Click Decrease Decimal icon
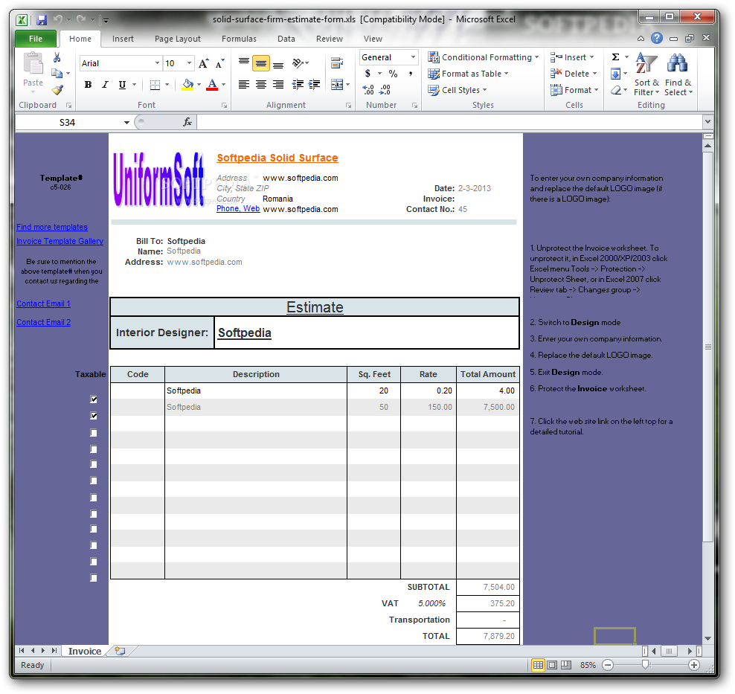 (385, 89)
